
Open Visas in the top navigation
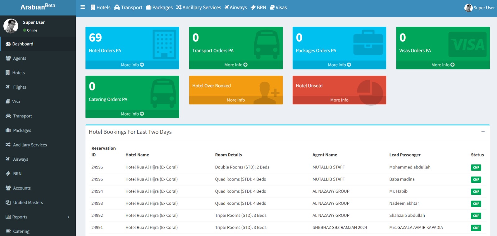click(278, 7)
